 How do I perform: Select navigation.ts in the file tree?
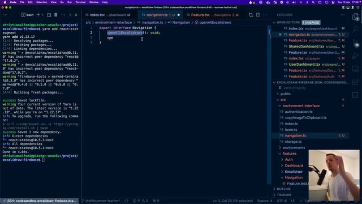click(x=310, y=135)
